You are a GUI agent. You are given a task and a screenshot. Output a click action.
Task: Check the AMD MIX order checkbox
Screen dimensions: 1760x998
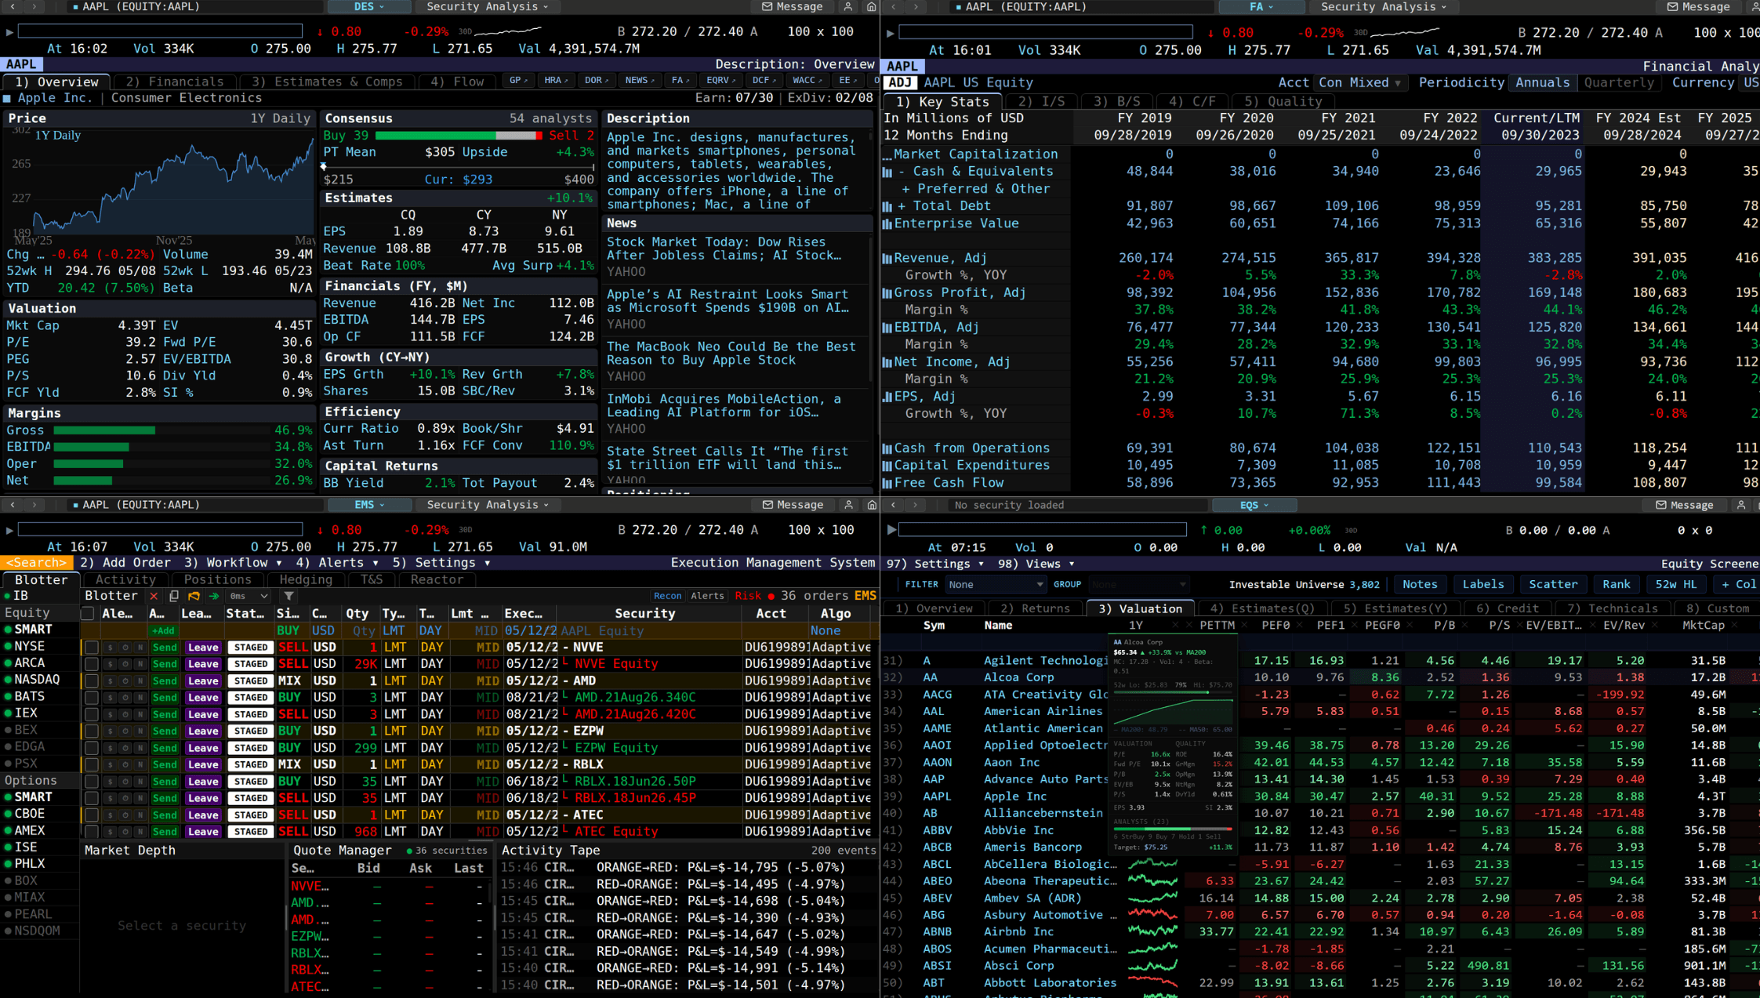(x=92, y=681)
